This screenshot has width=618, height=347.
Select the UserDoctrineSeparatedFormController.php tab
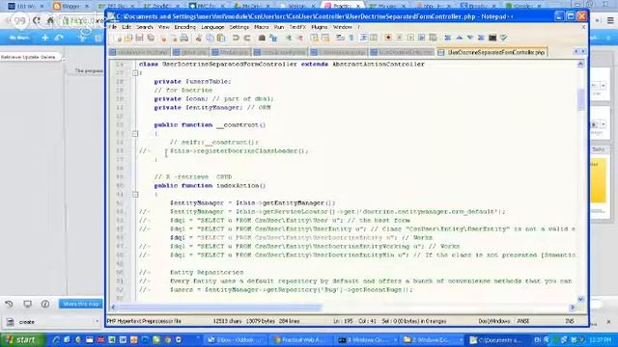492,52
